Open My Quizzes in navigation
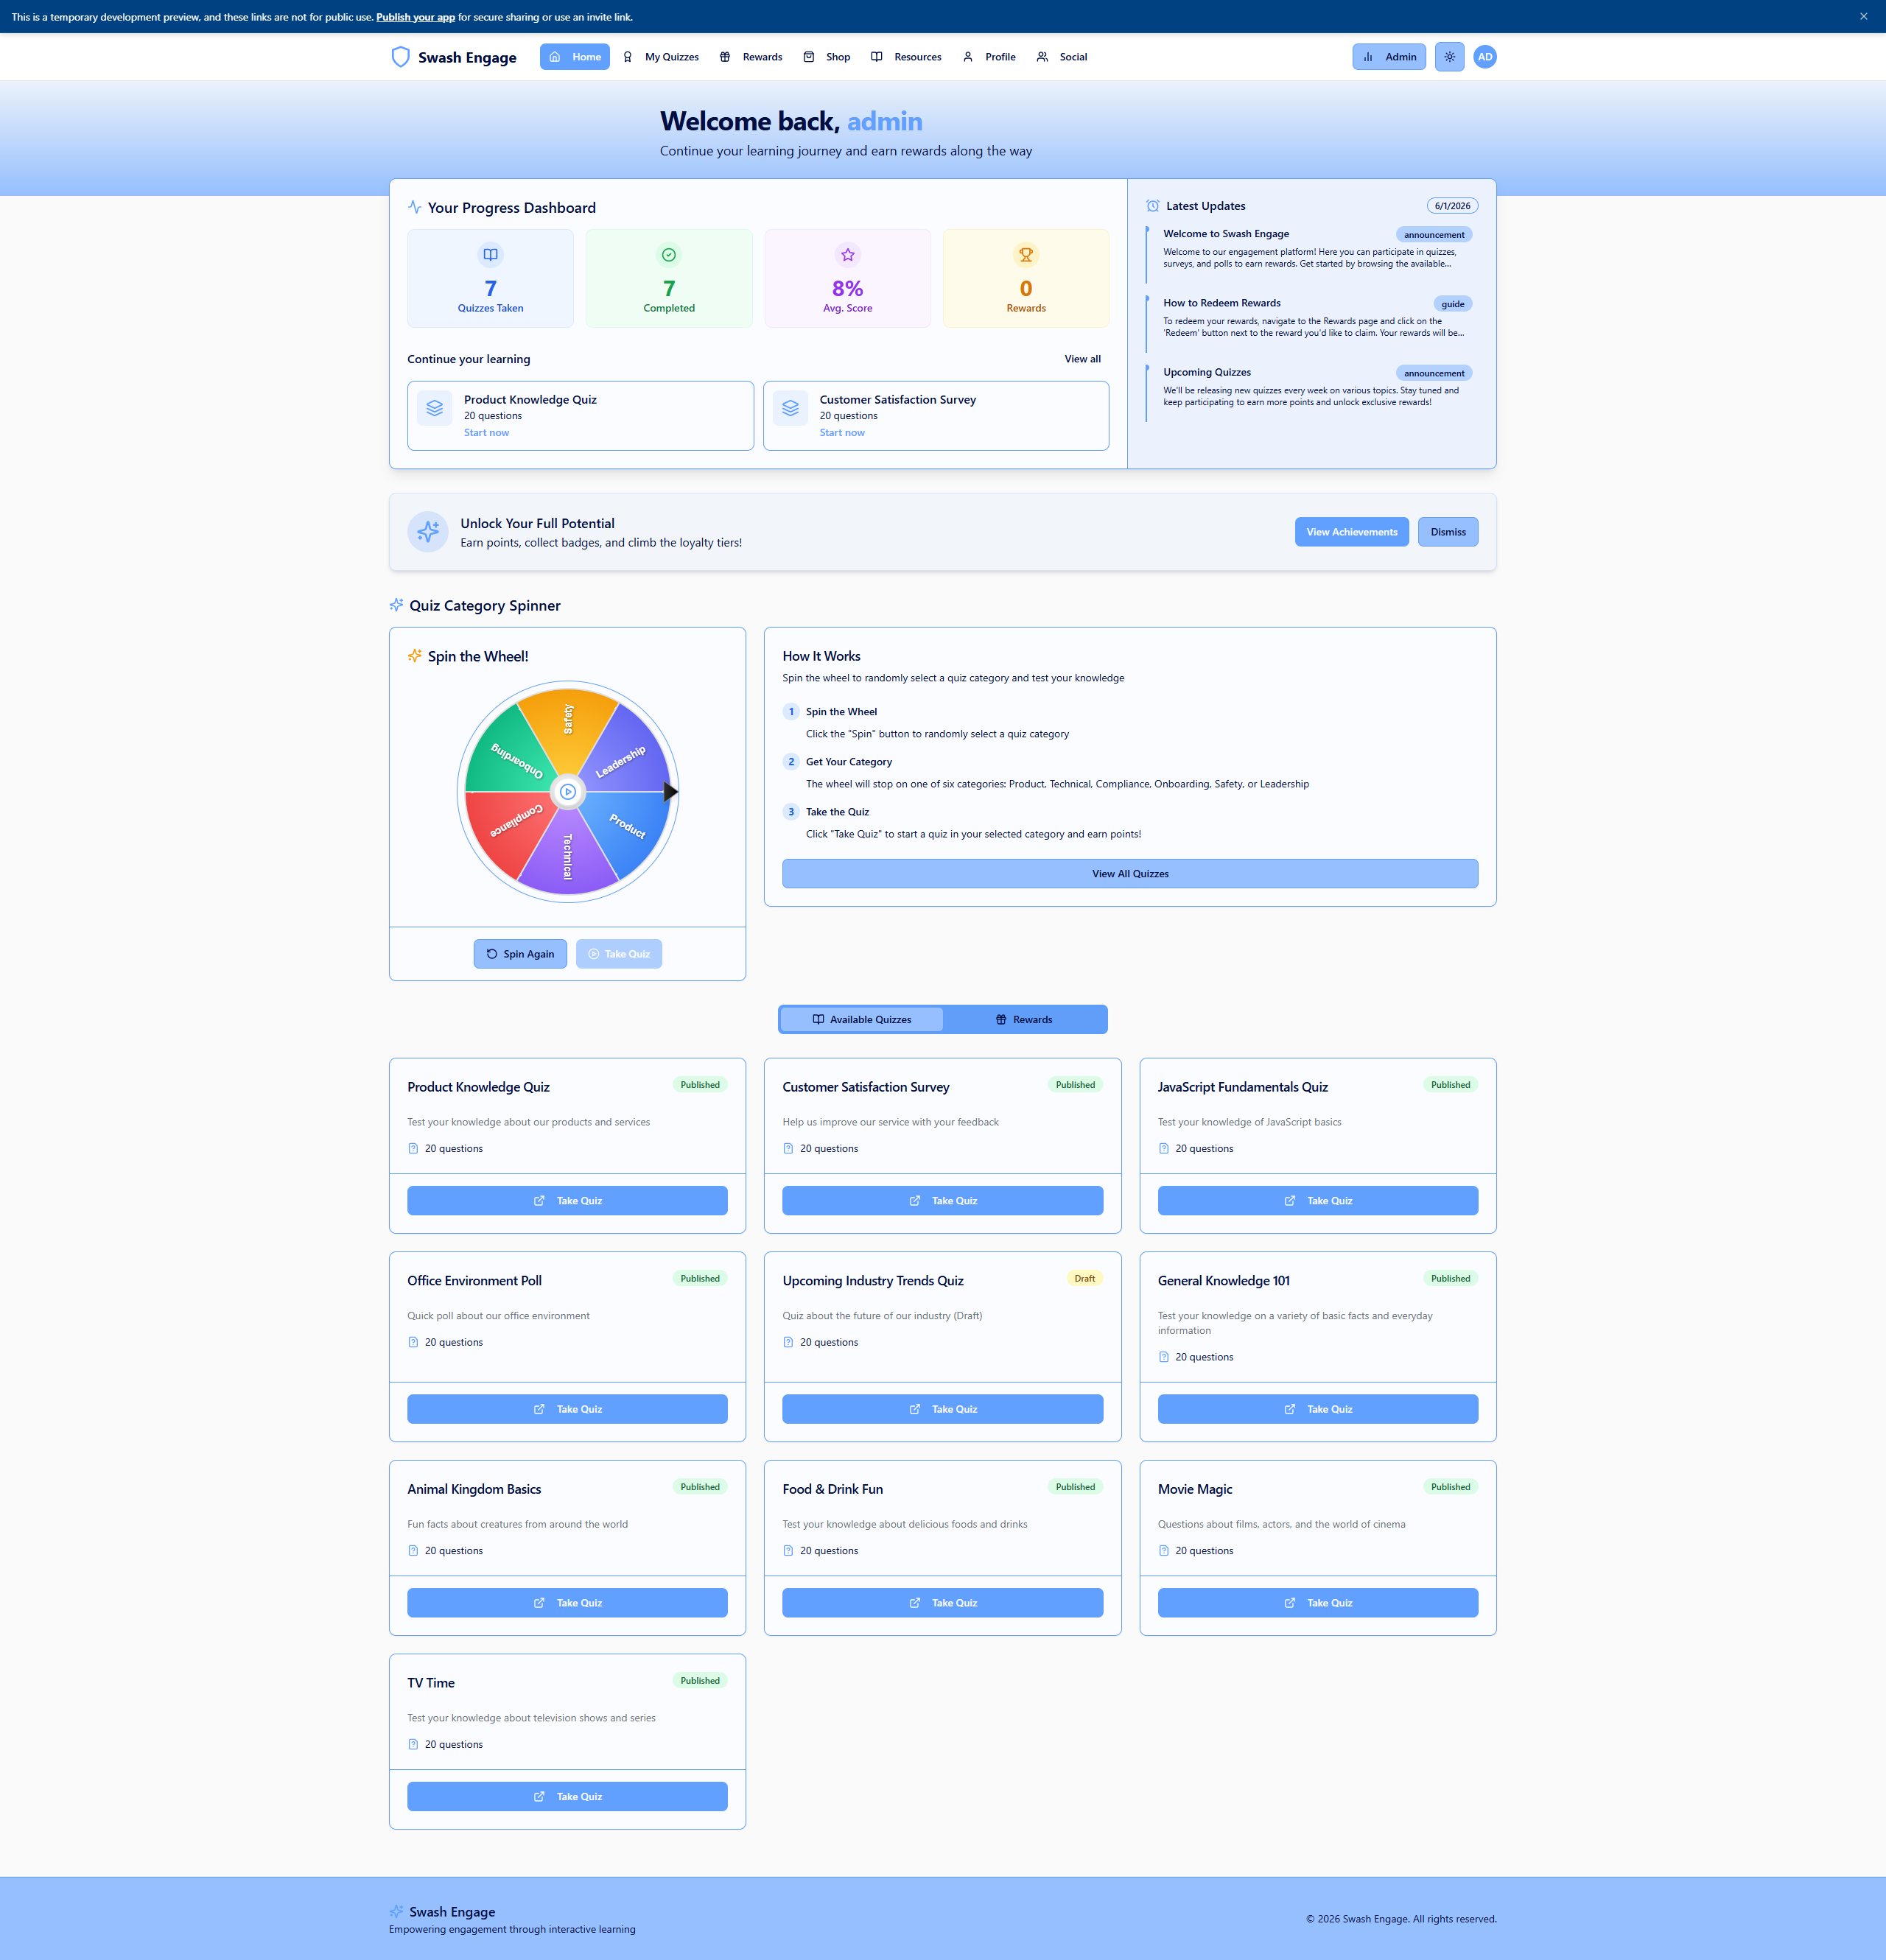This screenshot has height=1960, width=1886. click(661, 57)
